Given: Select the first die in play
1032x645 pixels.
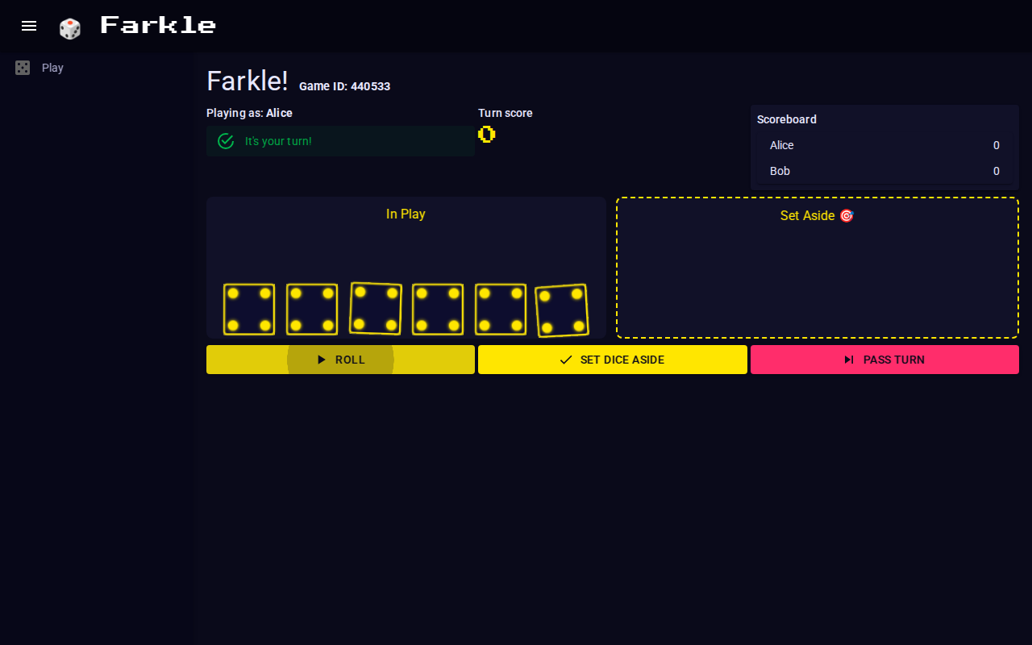Looking at the screenshot, I should pyautogui.click(x=249, y=310).
